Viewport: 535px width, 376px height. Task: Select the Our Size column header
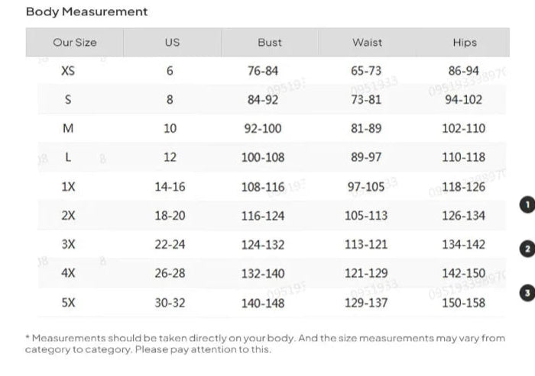click(x=74, y=43)
